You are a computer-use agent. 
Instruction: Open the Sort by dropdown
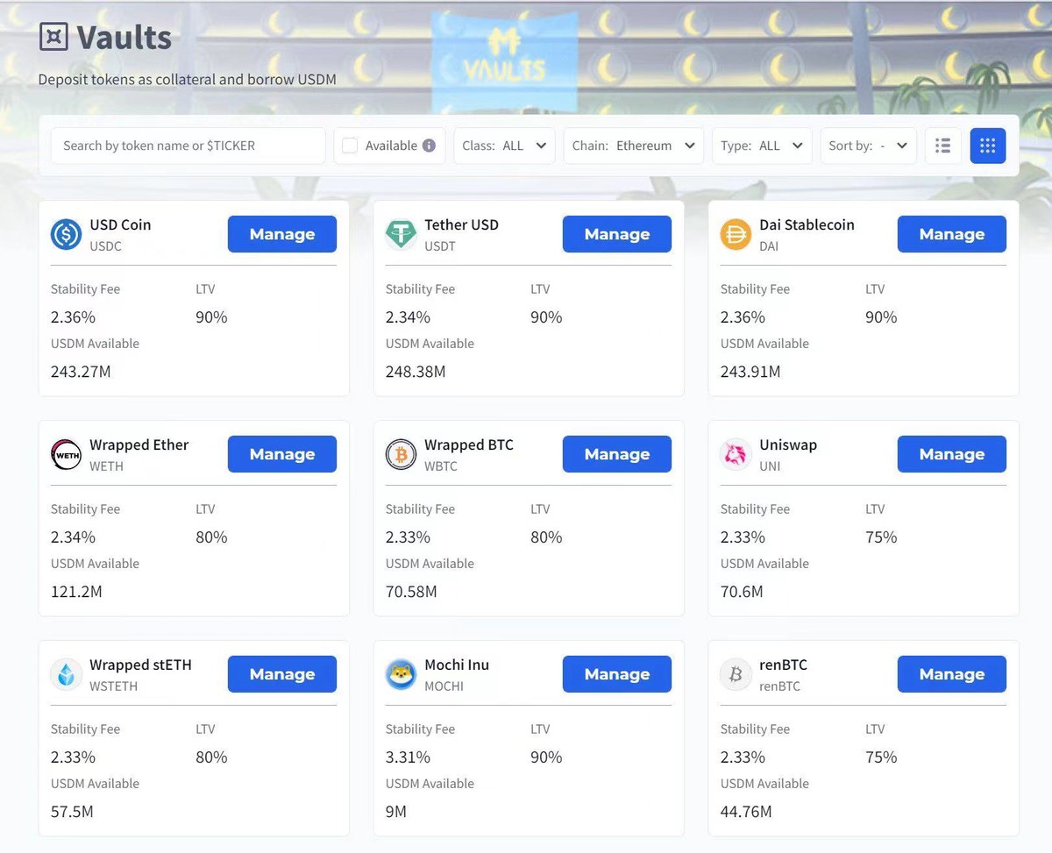tap(868, 146)
